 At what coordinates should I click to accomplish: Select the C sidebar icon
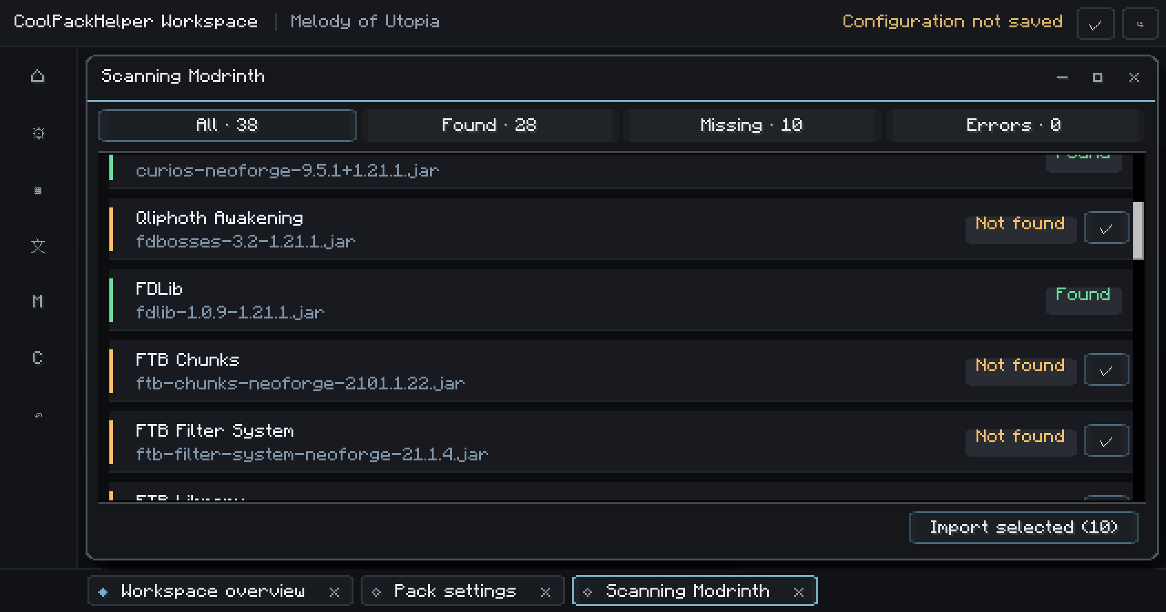pos(38,358)
